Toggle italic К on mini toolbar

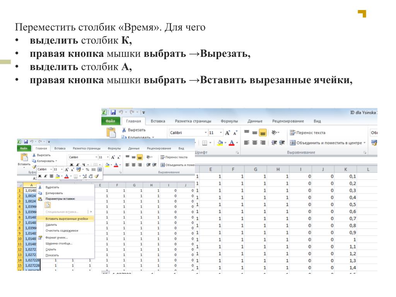pos(46,176)
